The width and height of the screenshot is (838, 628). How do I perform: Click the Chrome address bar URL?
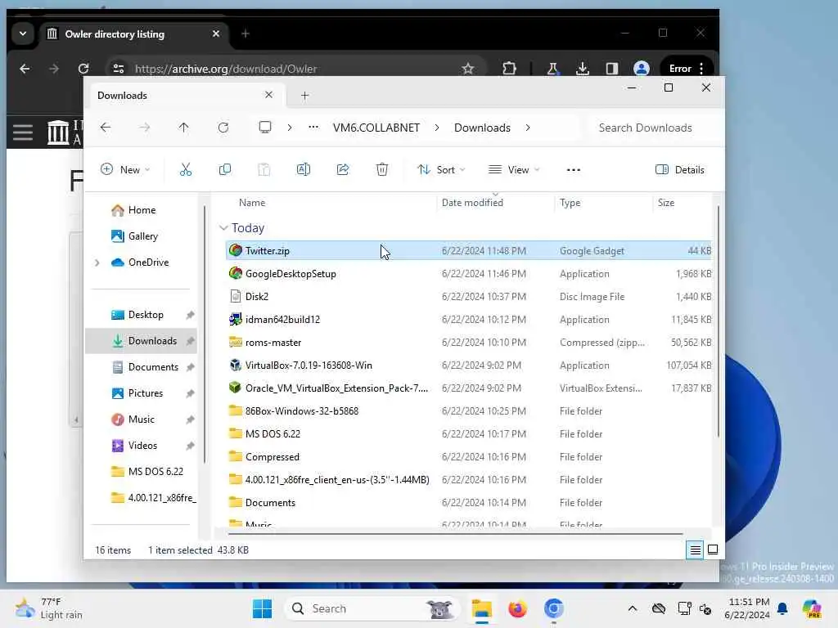tap(226, 69)
